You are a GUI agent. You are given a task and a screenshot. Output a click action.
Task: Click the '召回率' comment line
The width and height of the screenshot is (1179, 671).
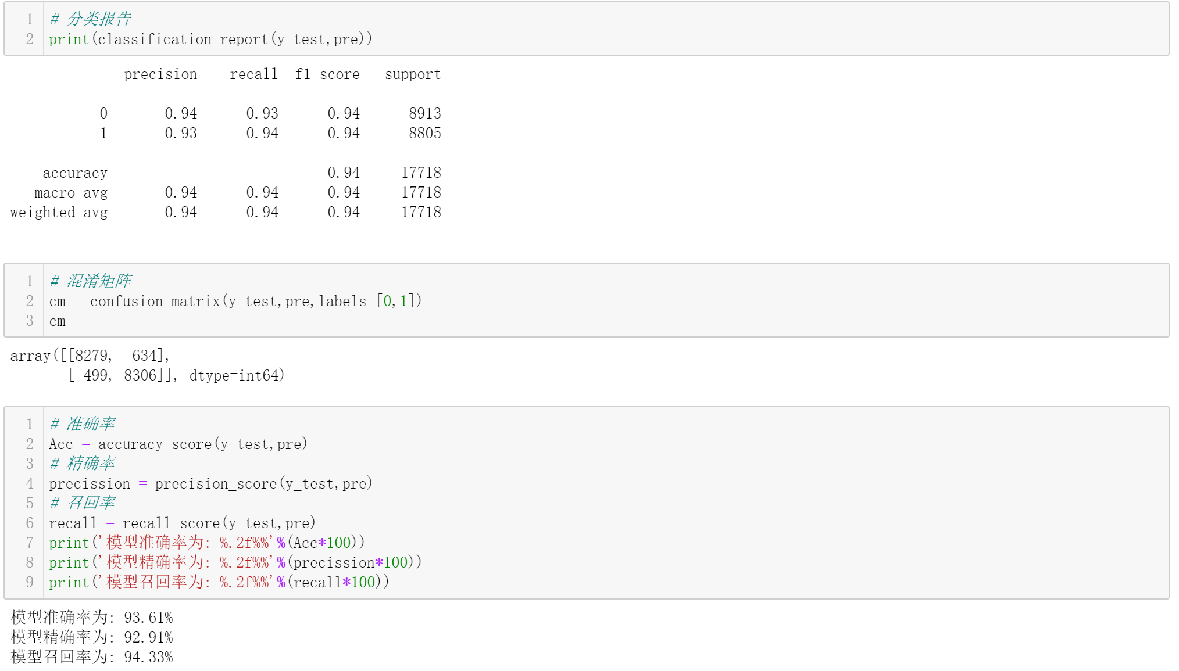tap(82, 503)
